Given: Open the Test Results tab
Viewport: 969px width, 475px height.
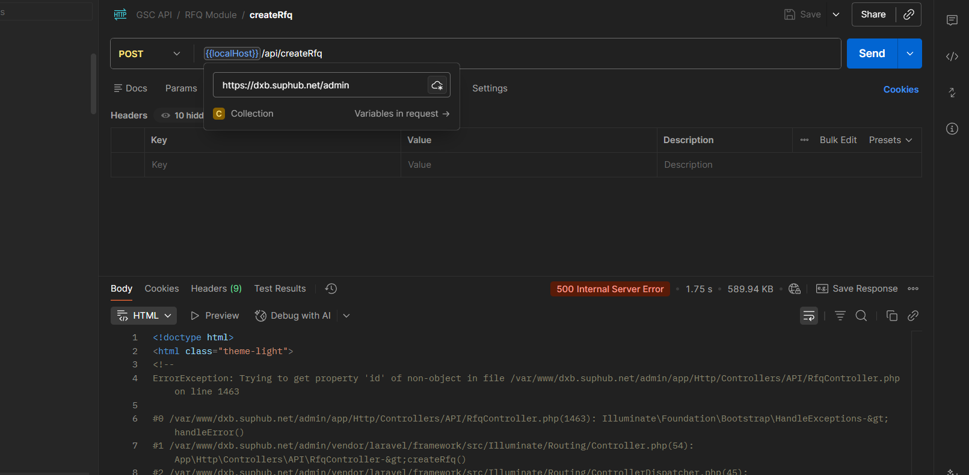Looking at the screenshot, I should (280, 289).
